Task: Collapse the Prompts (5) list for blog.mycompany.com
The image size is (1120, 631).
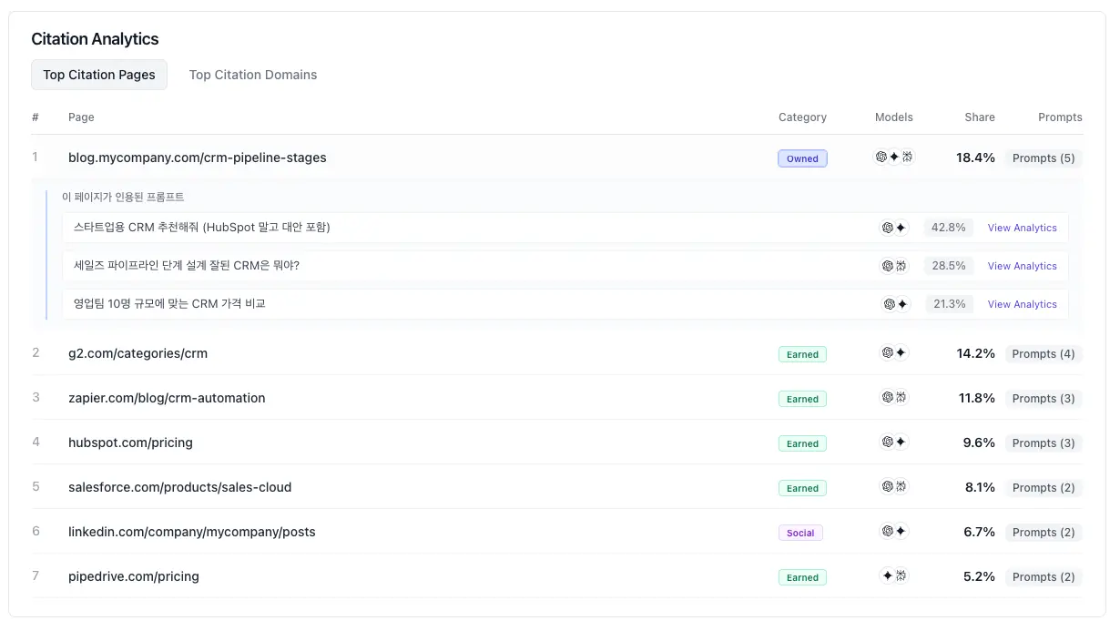Action: click(1044, 158)
